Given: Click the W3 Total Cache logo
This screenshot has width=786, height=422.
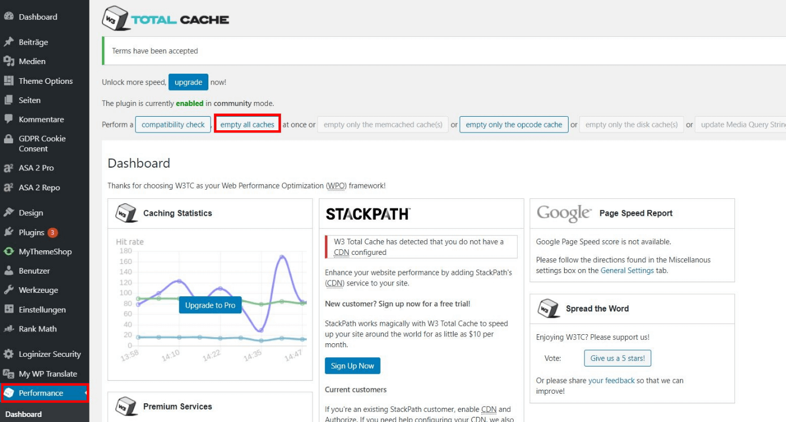Looking at the screenshot, I should pos(165,19).
